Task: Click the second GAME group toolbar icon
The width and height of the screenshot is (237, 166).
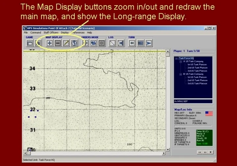Action: point(38,43)
